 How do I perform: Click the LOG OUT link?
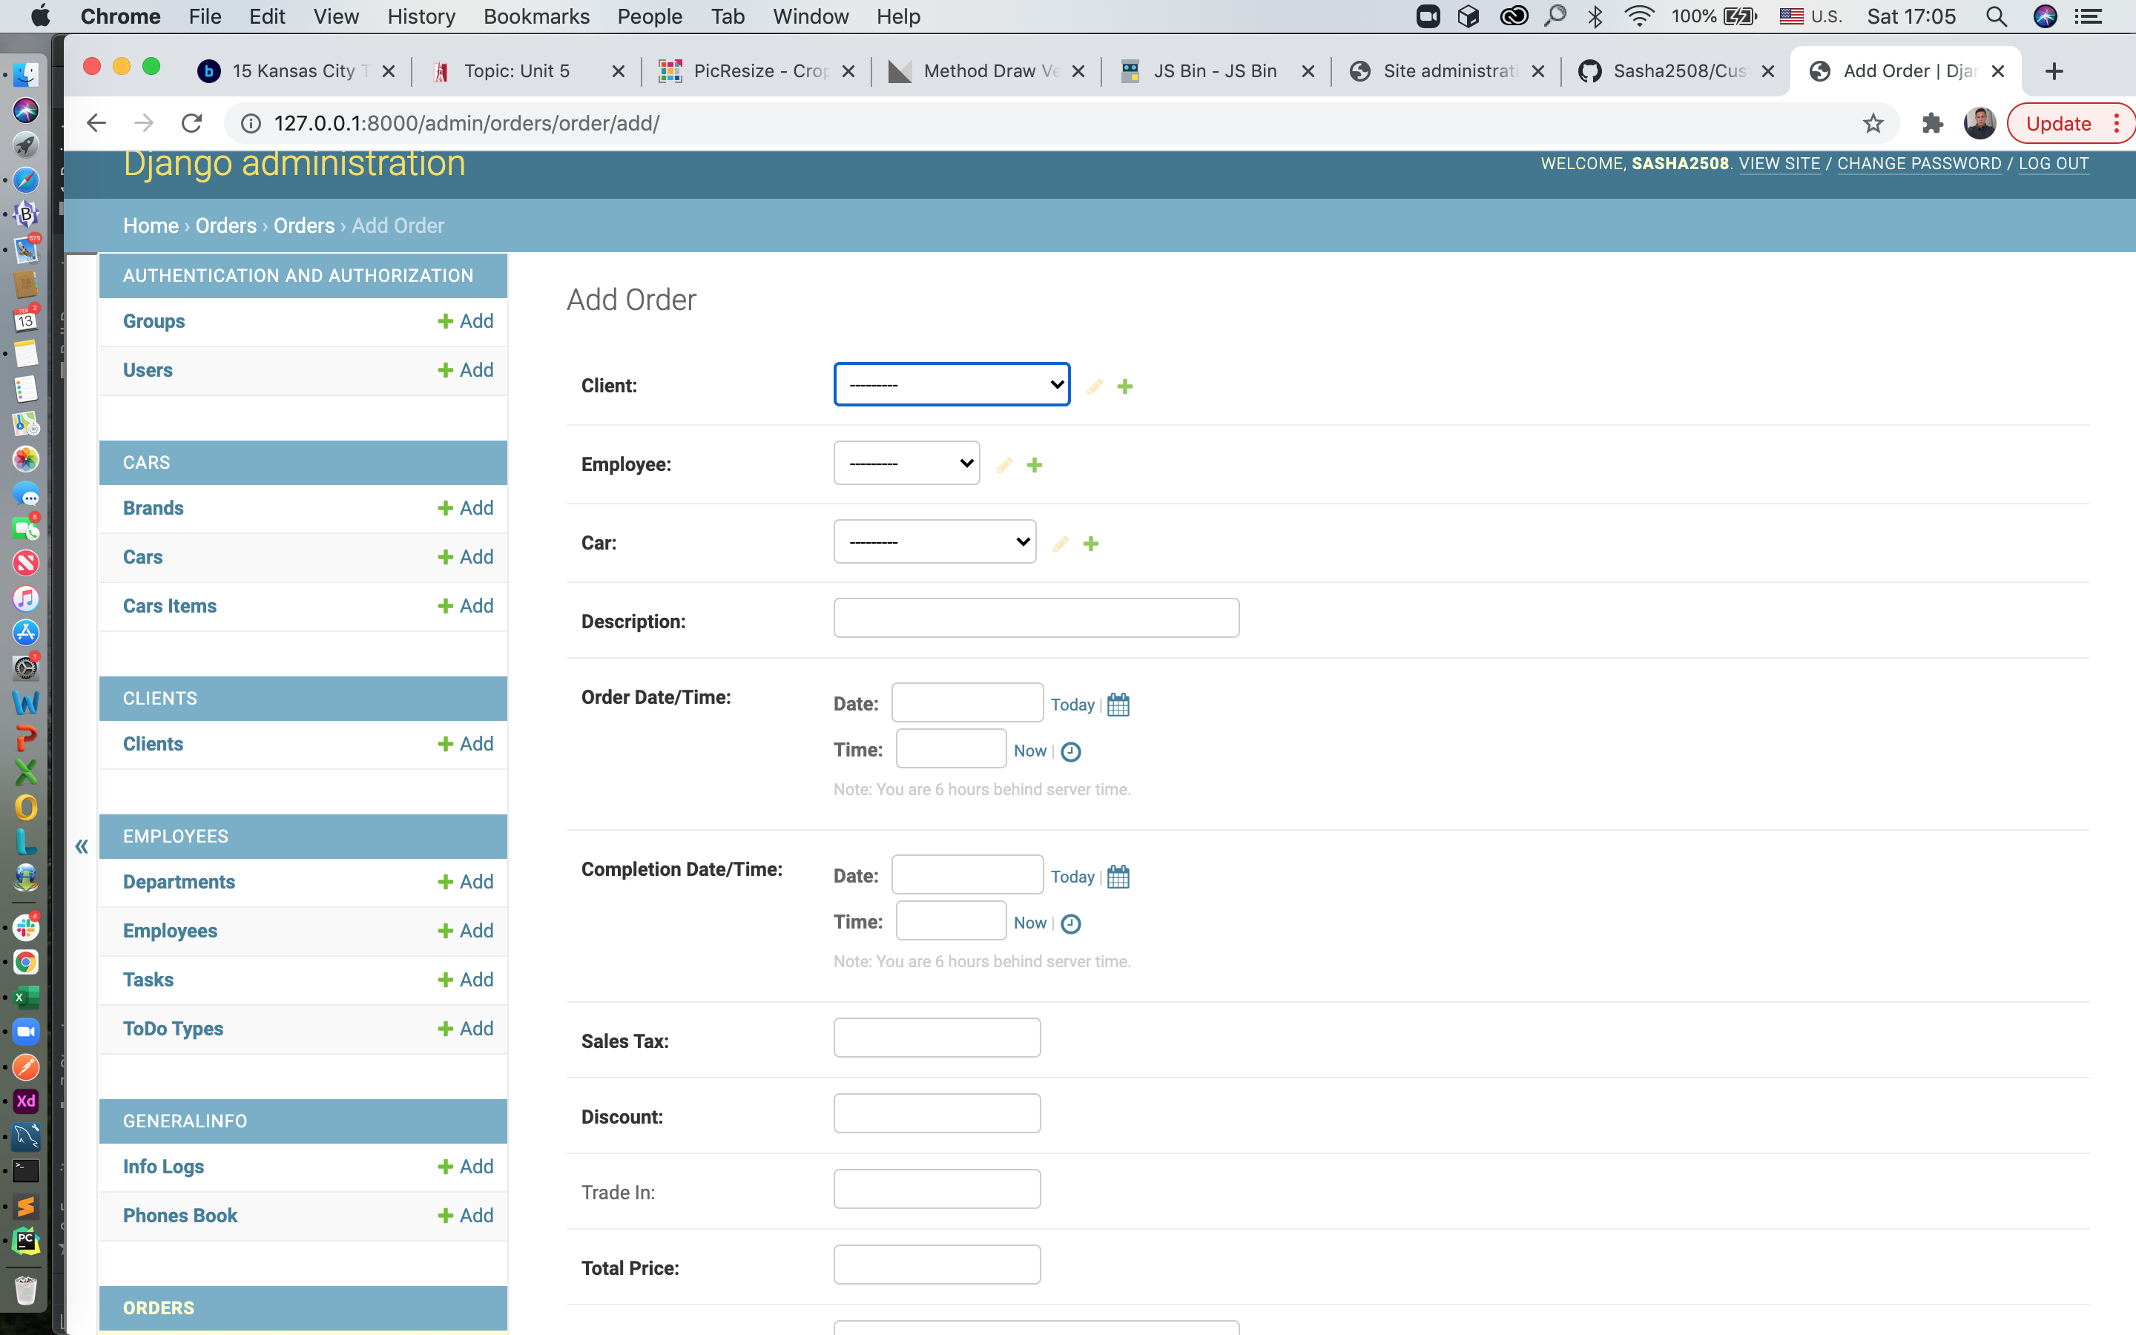[2054, 163]
